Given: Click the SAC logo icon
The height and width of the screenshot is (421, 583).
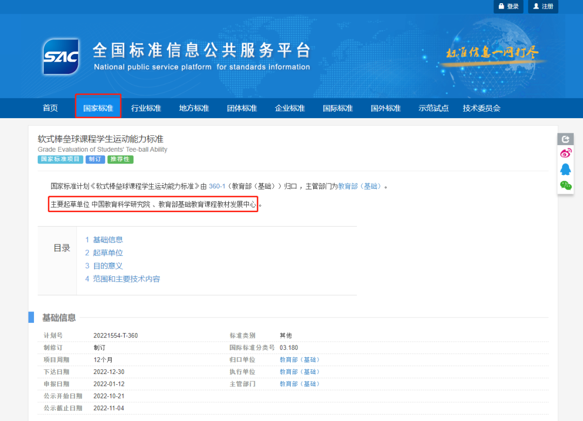Looking at the screenshot, I should click(61, 57).
